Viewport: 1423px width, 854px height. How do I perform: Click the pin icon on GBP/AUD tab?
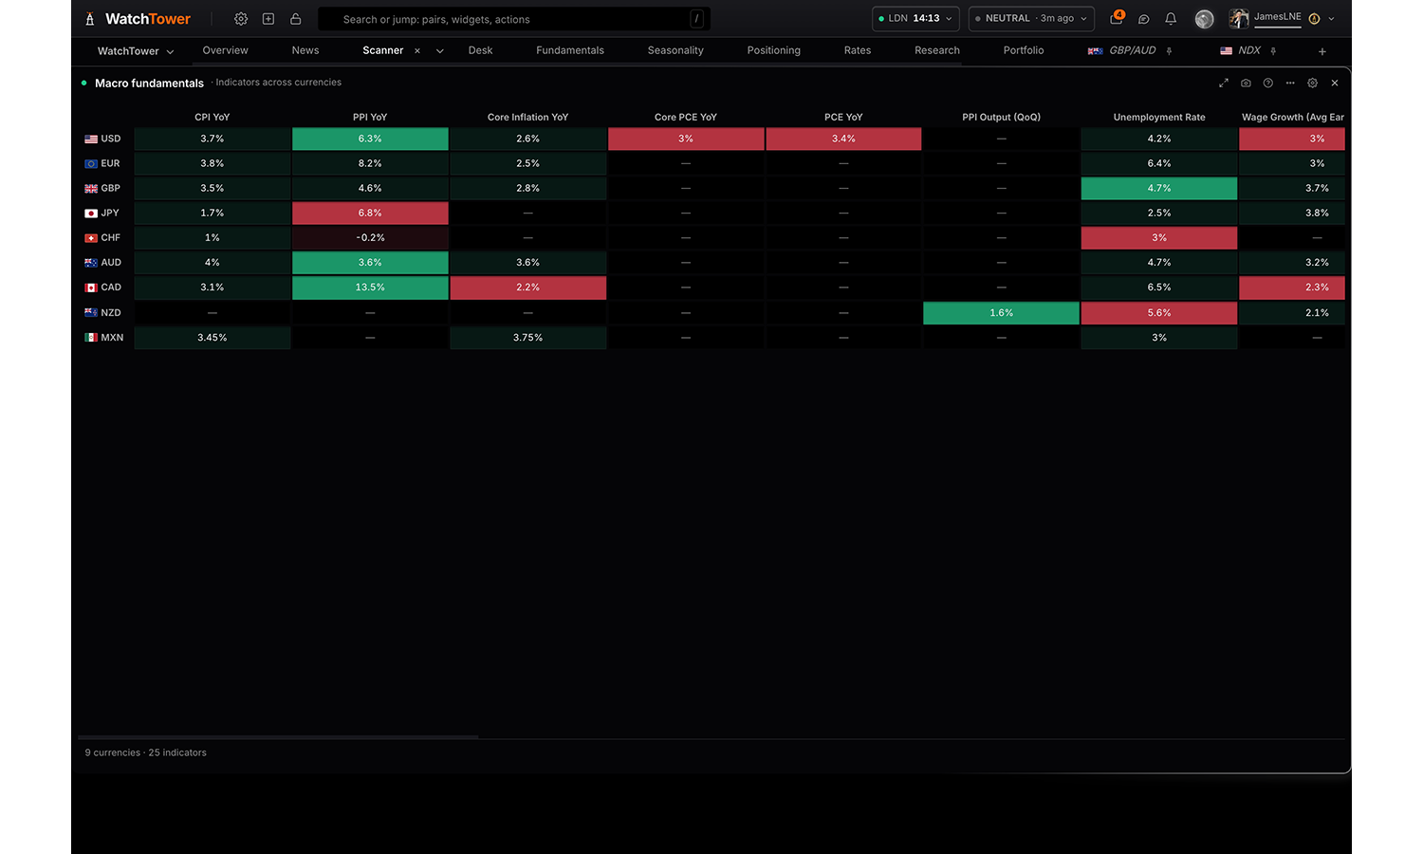1170,51
